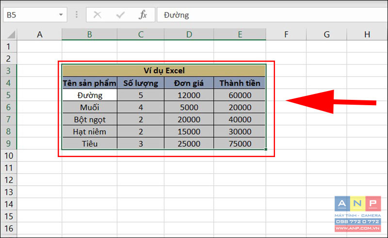388x238 pixels.
Task: Click the quantity cell in the Tiêu row
Action: 141,143
